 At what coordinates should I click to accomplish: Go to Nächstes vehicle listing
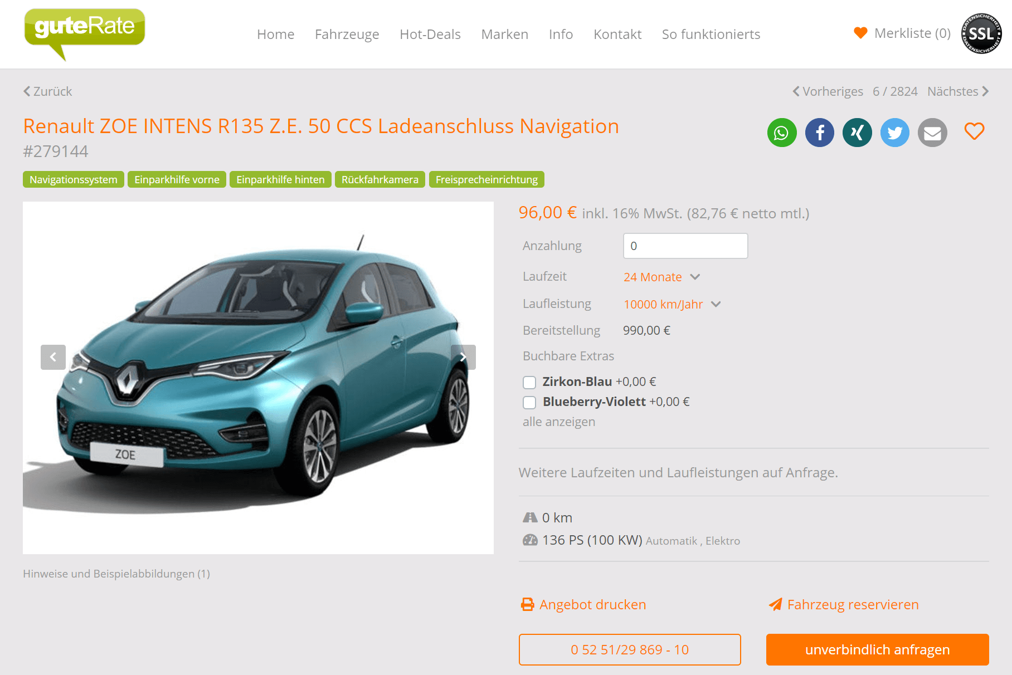pos(958,91)
